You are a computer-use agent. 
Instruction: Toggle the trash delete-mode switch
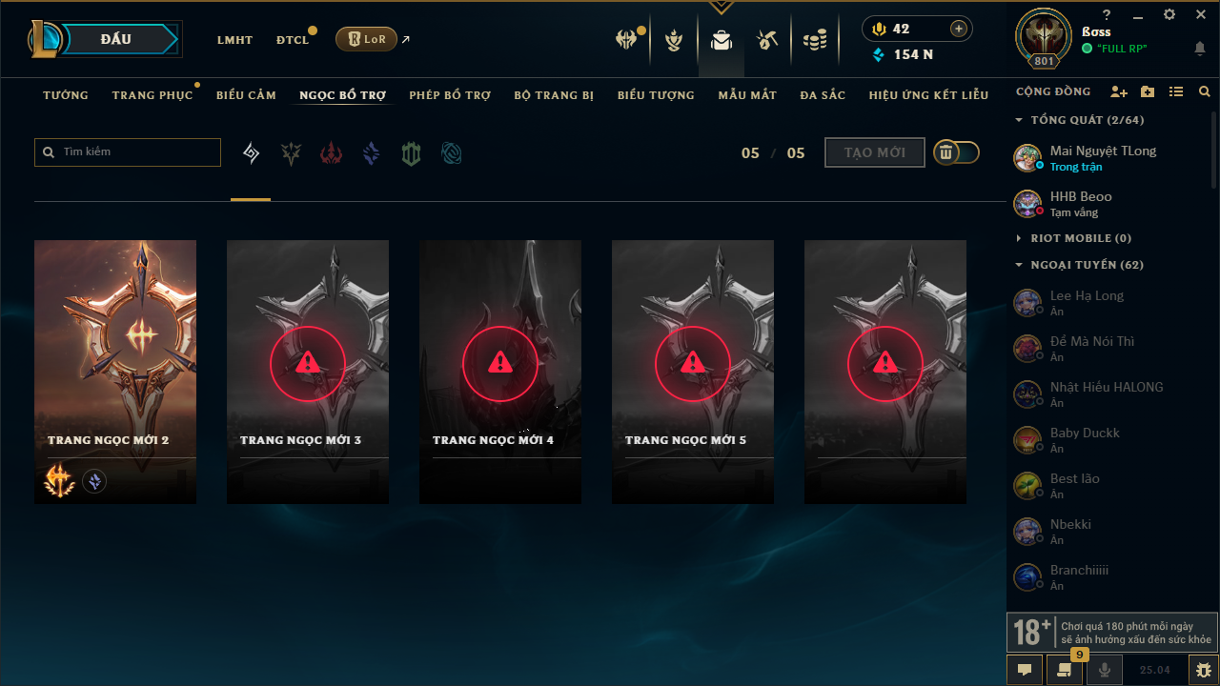(956, 152)
